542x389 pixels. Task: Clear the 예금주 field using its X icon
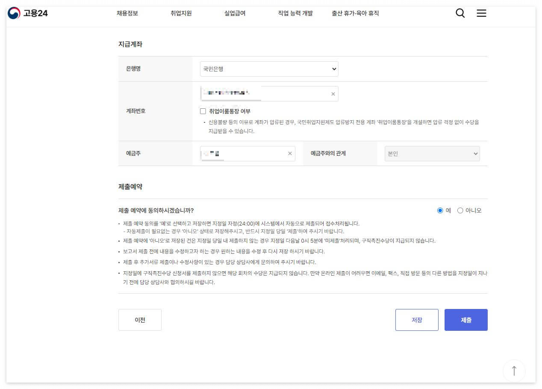(290, 154)
